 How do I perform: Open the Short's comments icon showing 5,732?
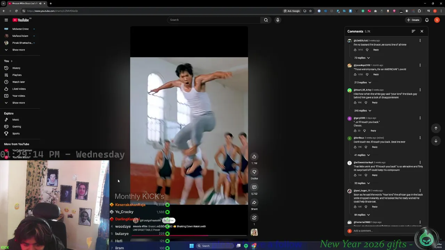click(254, 187)
